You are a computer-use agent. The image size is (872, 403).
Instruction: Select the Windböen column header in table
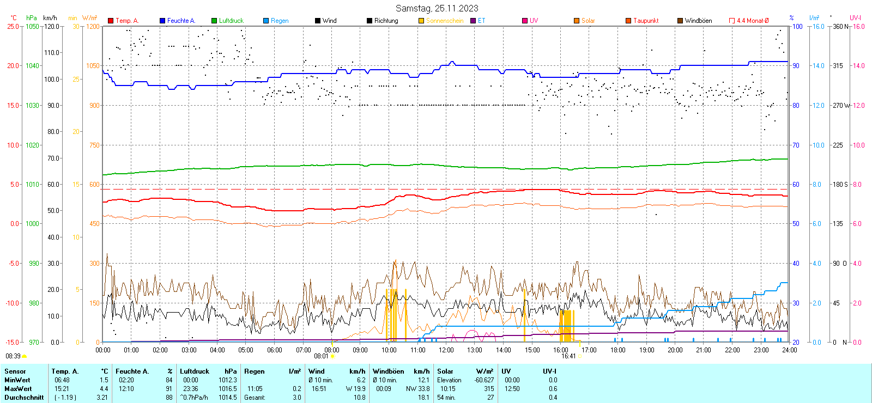388,371
